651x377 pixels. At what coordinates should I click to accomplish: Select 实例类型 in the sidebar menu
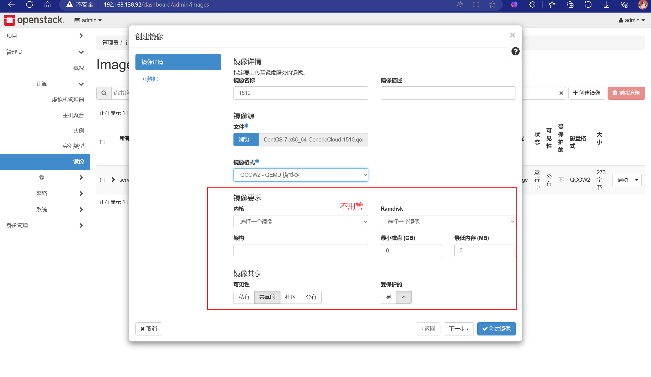73,146
